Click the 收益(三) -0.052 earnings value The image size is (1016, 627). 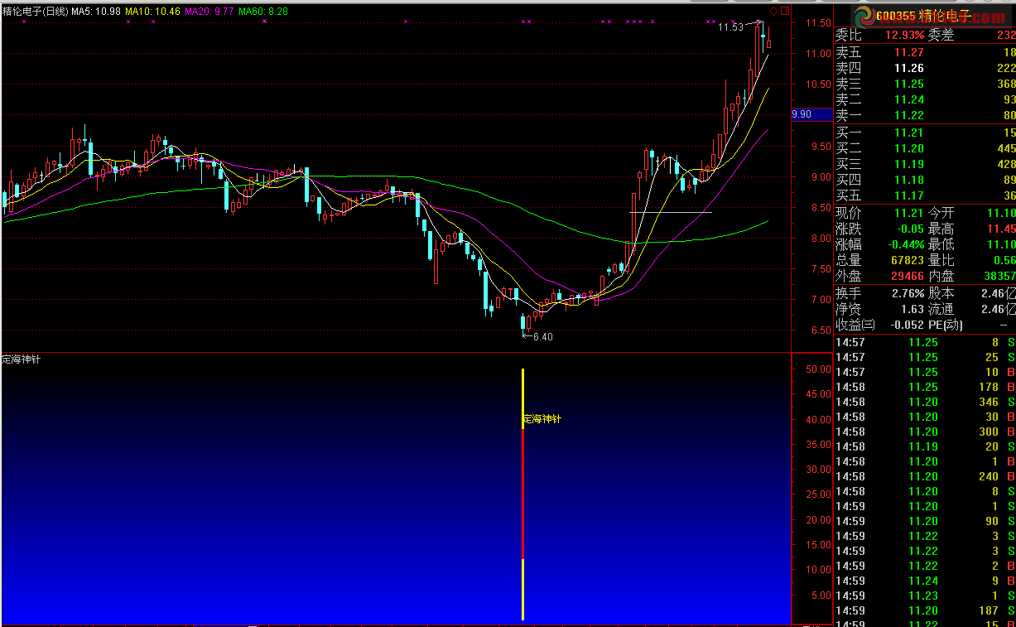click(907, 325)
